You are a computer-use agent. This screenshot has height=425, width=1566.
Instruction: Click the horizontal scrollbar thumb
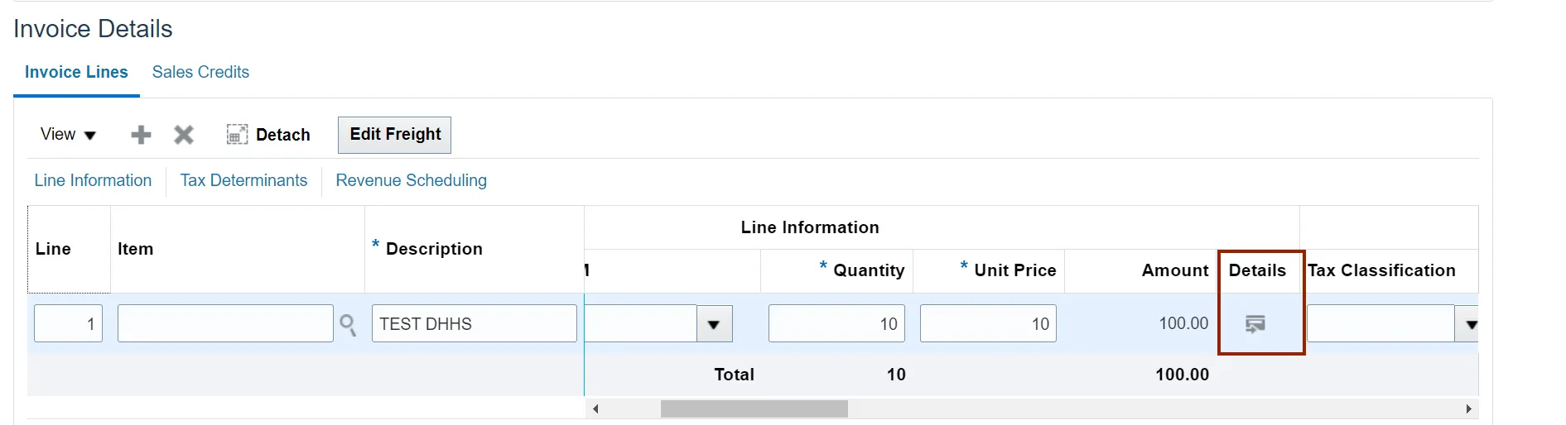754,408
